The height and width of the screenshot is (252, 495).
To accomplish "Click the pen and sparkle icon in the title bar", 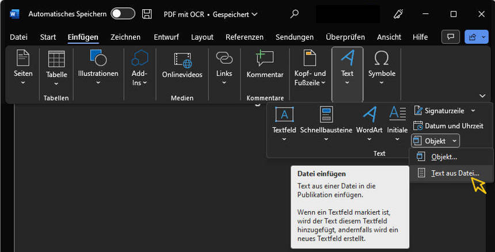I will [x=398, y=14].
